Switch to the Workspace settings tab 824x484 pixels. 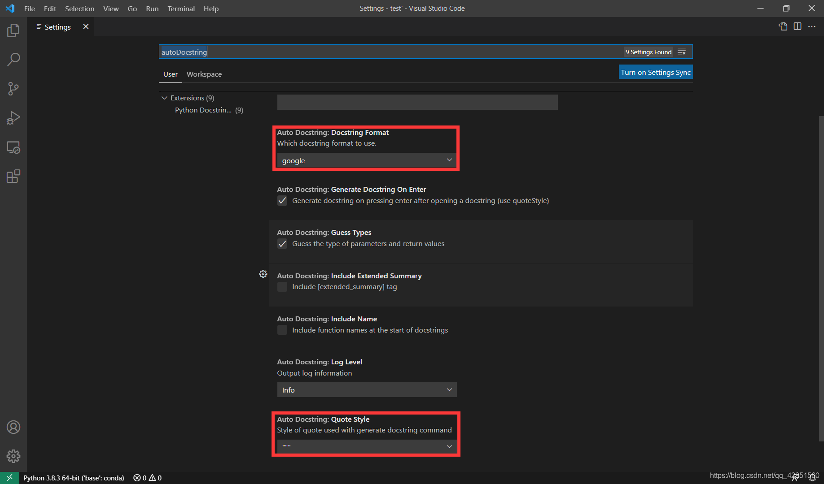[x=204, y=74]
